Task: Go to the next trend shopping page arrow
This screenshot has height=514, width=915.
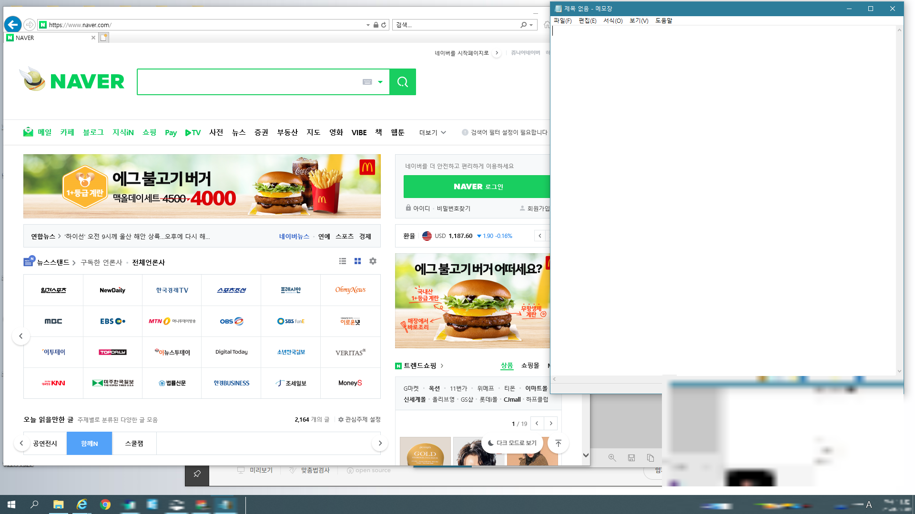Action: coord(551,423)
